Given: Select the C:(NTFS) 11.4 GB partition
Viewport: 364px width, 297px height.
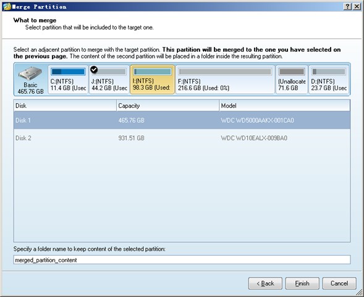Looking at the screenshot, I should (68, 80).
